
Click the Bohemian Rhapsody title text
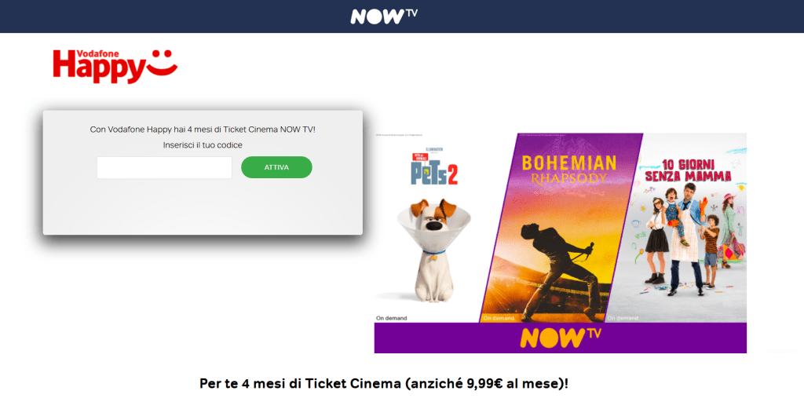pyautogui.click(x=568, y=170)
